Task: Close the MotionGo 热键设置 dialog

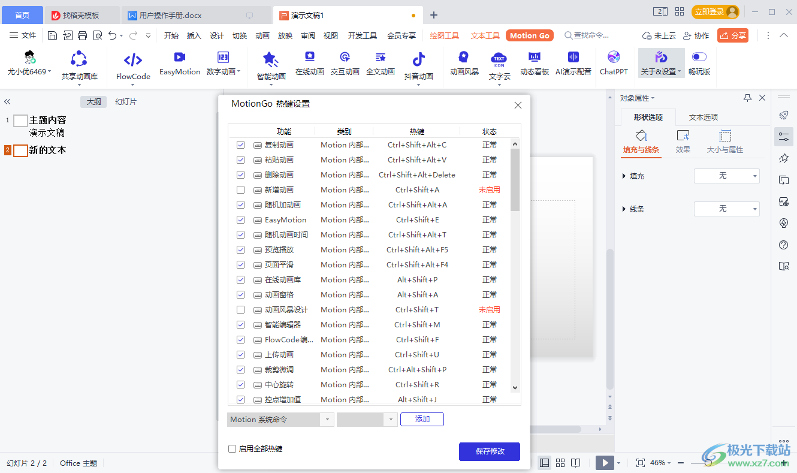Action: (x=518, y=105)
